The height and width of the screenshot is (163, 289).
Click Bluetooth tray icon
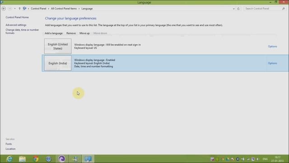click(238, 159)
